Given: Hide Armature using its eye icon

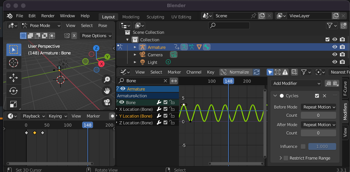Looking at the screenshot, I should point(335,47).
